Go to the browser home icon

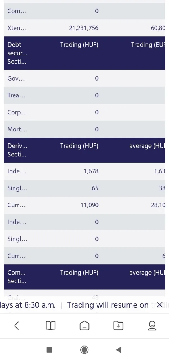pos(84,326)
